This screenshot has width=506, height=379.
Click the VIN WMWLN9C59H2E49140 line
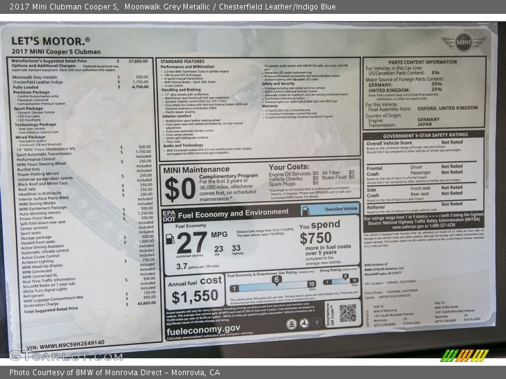[x=66, y=345]
